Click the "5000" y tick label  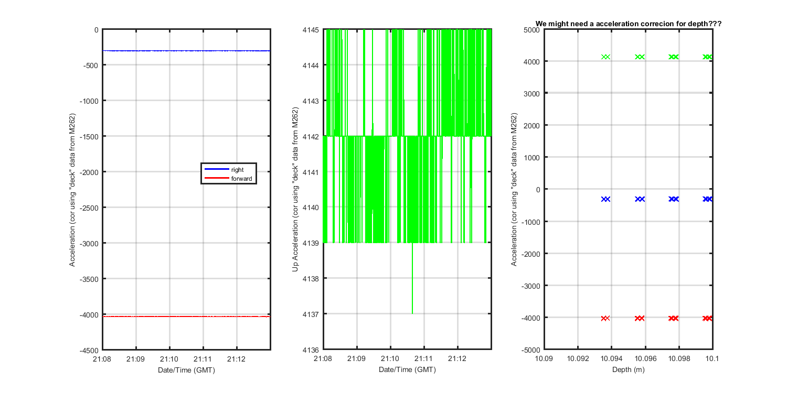(x=533, y=30)
